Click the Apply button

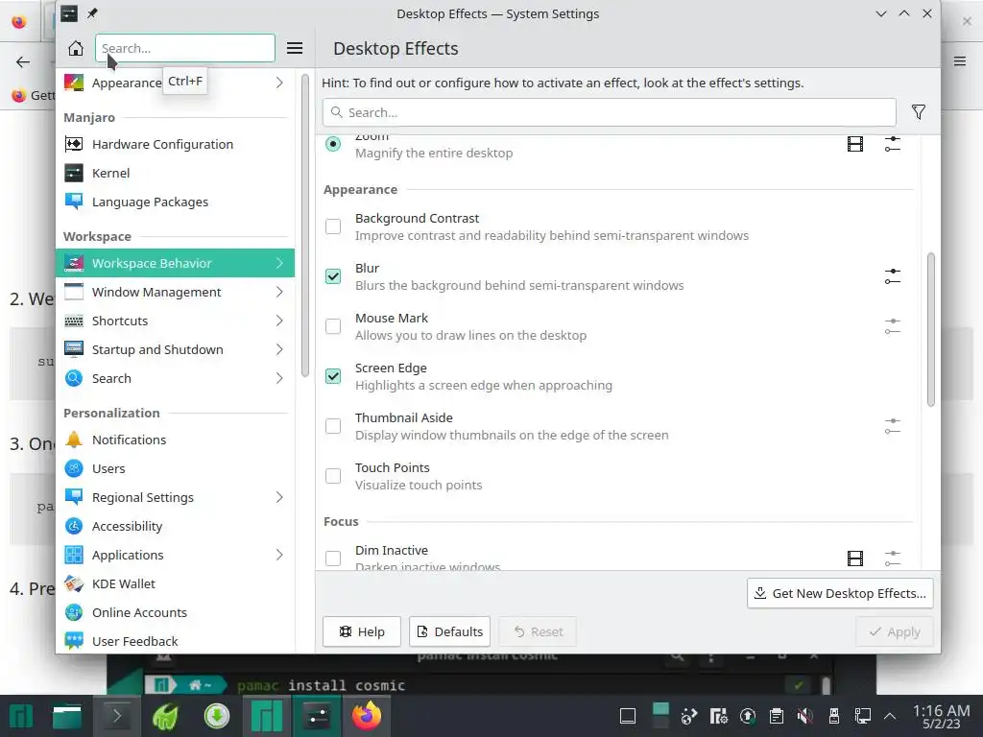click(x=895, y=631)
